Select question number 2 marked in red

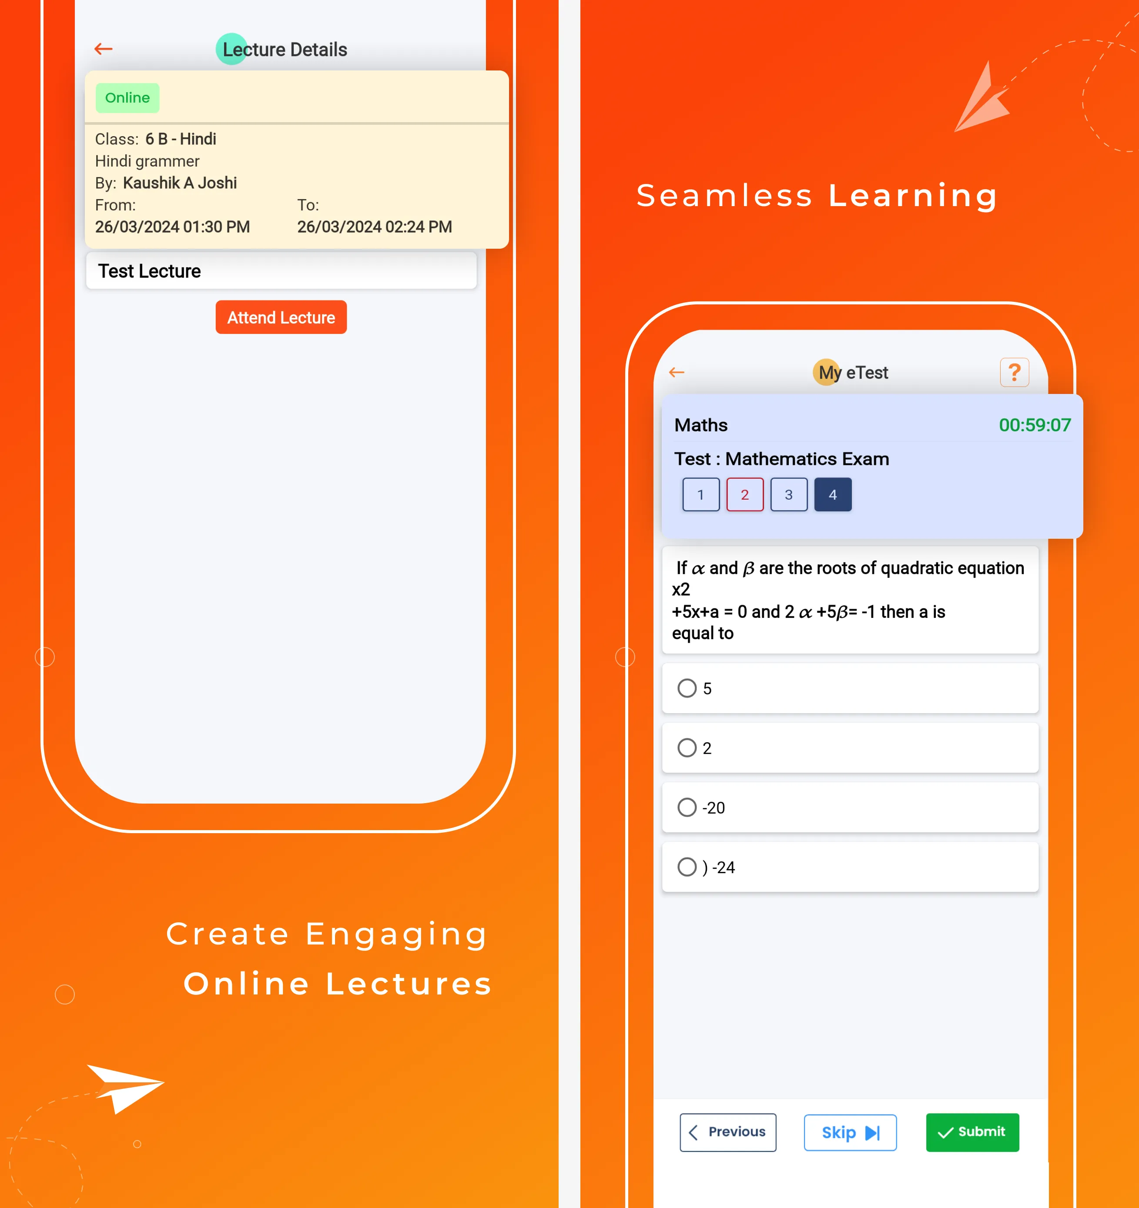(745, 494)
